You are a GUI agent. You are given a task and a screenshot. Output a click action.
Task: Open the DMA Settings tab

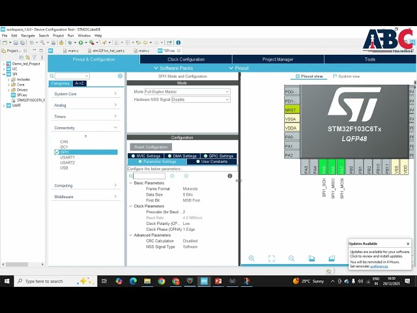(182, 156)
